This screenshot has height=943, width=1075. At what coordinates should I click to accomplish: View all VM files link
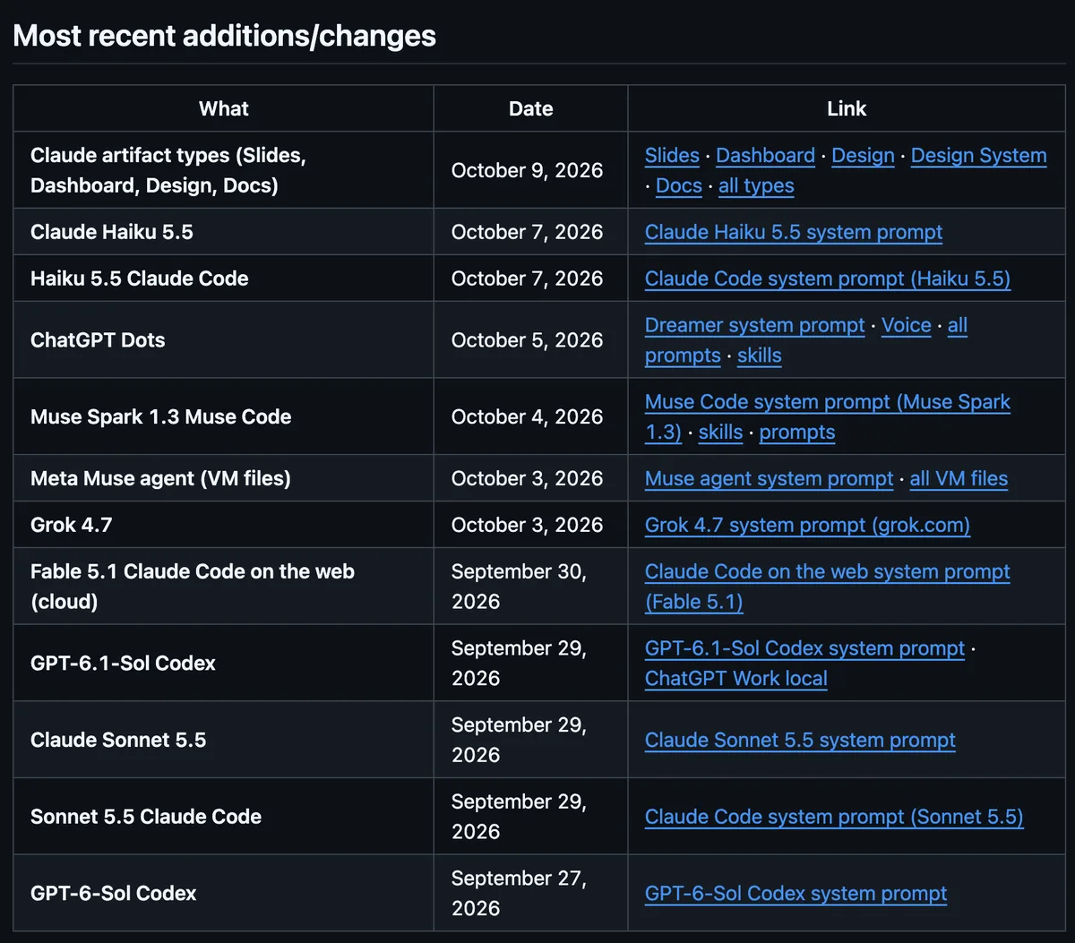click(959, 480)
